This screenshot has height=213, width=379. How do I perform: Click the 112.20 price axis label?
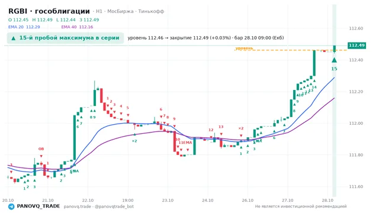356,92
